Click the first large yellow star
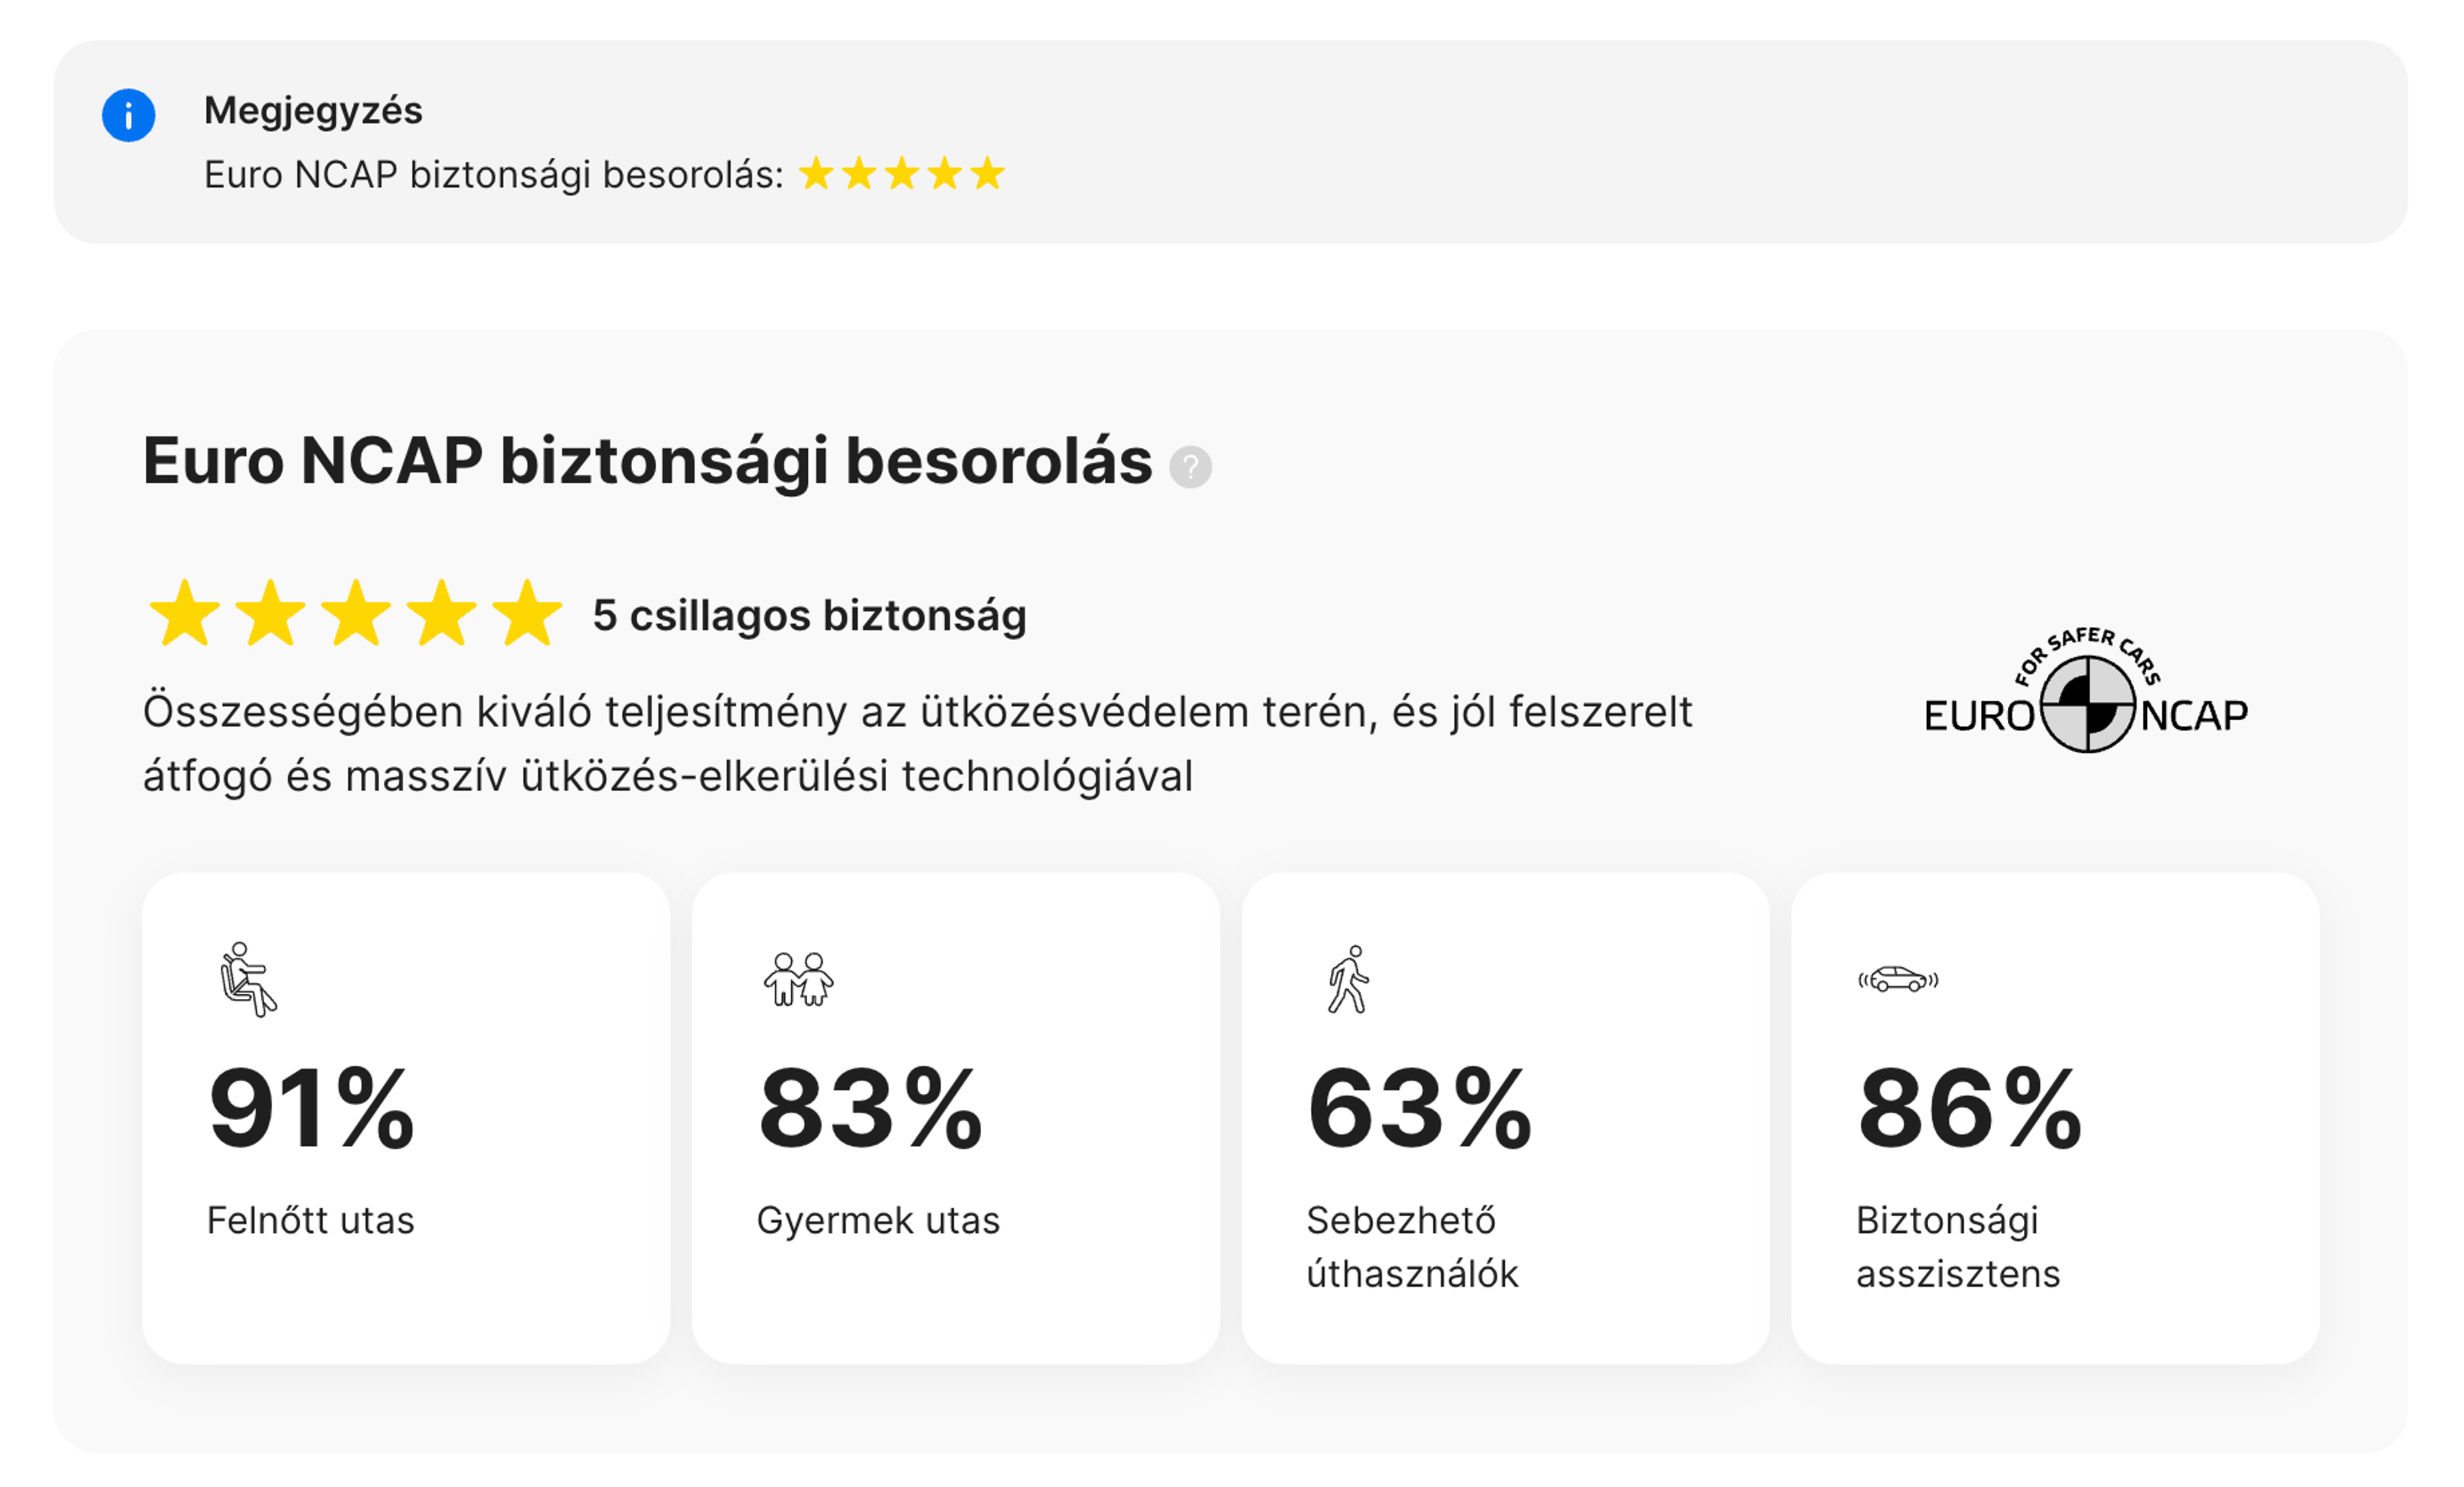This screenshot has height=1487, width=2464. point(185,613)
